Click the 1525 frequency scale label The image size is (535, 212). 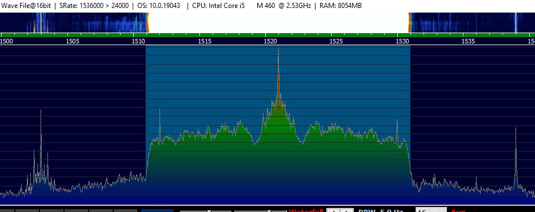click(336, 42)
